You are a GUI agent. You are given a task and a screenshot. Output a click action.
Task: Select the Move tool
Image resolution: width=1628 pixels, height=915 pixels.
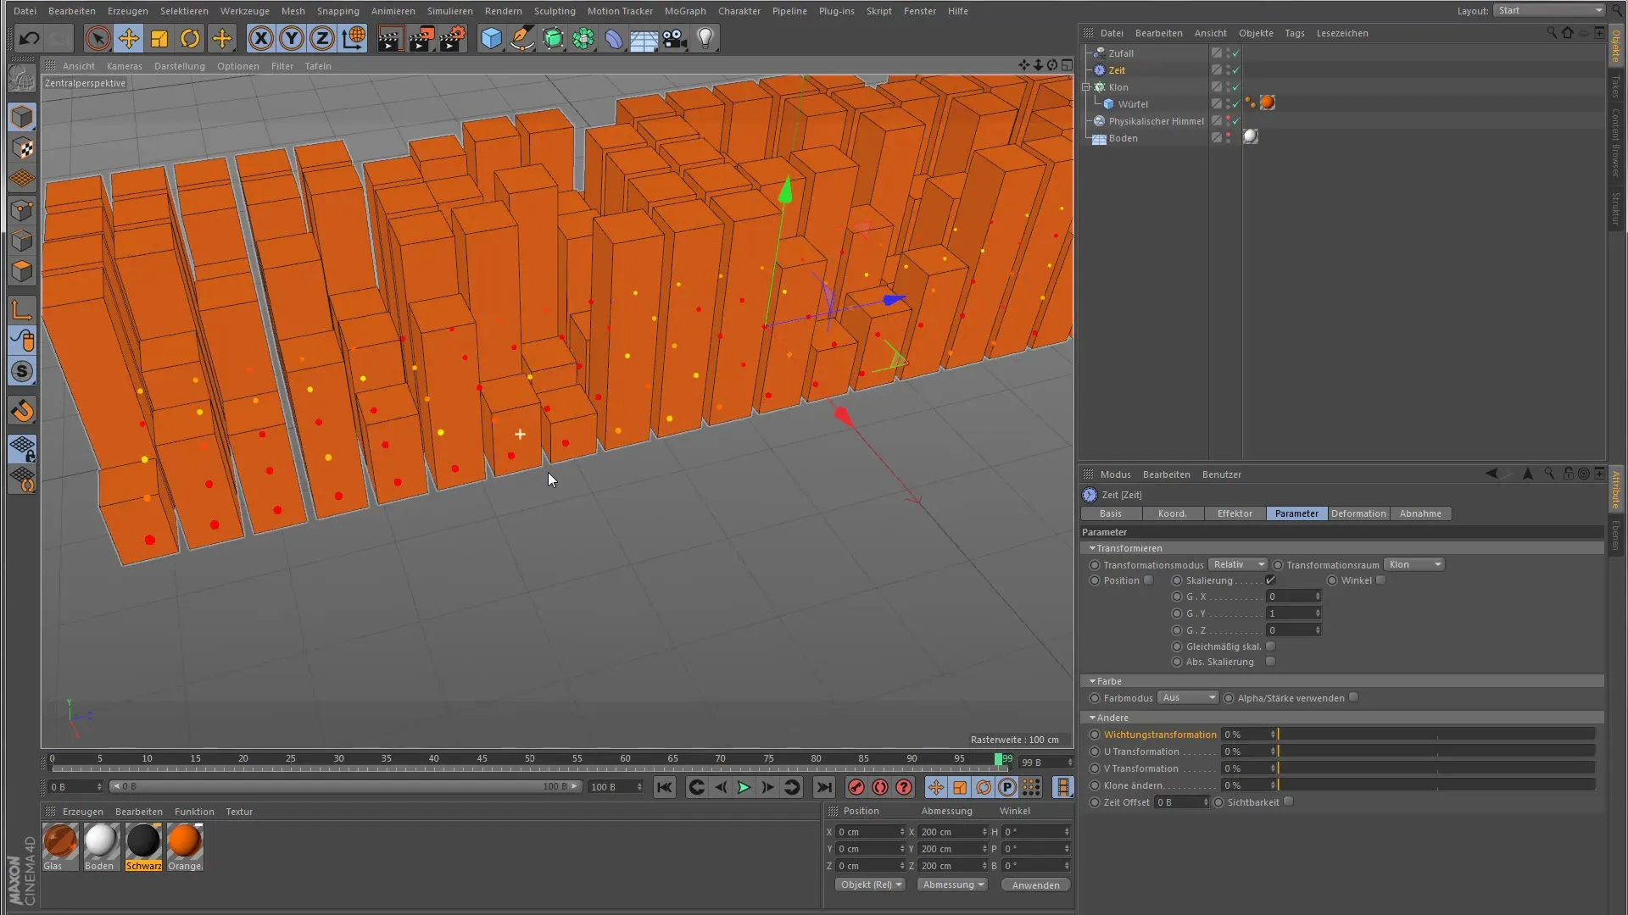(129, 38)
